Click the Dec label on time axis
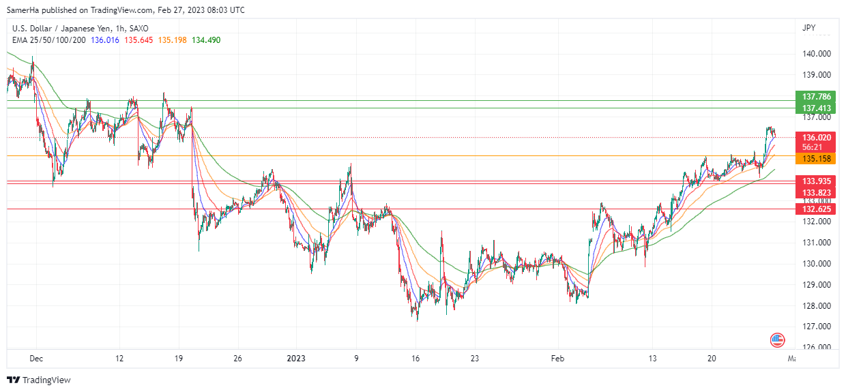The width and height of the screenshot is (846, 392). click(37, 358)
